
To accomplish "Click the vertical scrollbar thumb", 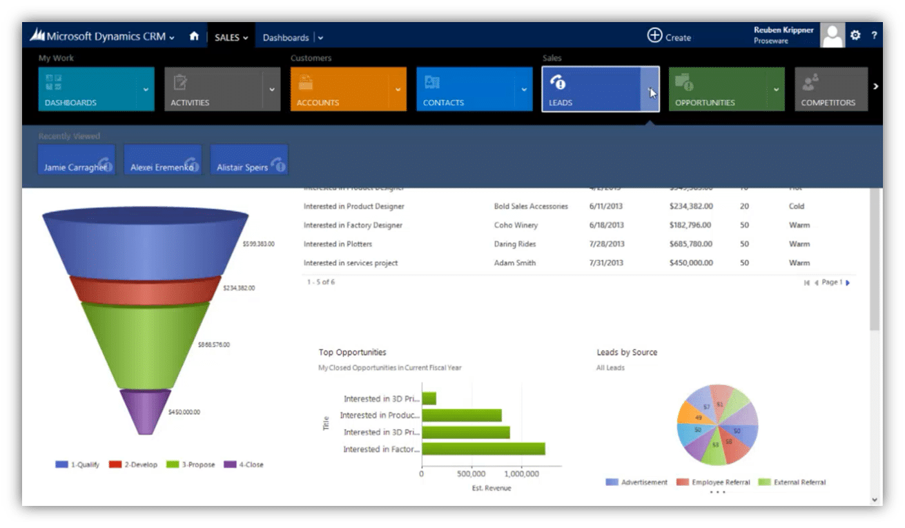I will coord(875,259).
